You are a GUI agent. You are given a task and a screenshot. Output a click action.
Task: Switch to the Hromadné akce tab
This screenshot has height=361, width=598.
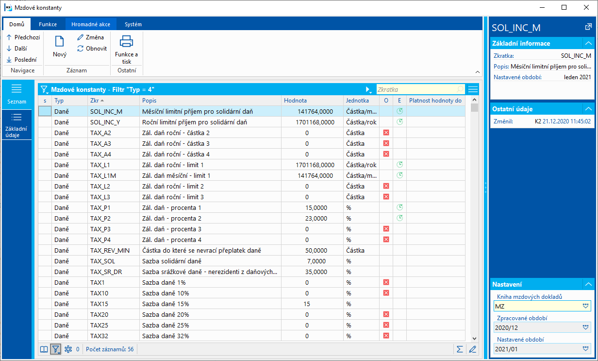[91, 24]
